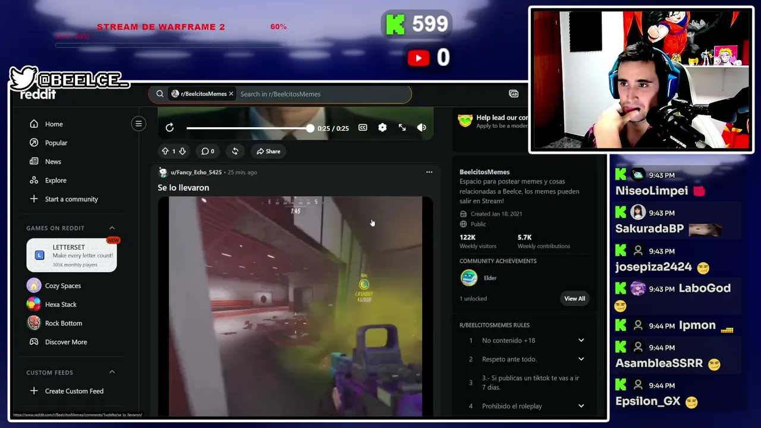Expand rule 4 Prohibido el roleplay
Image resolution: width=761 pixels, height=428 pixels.
(x=526, y=406)
